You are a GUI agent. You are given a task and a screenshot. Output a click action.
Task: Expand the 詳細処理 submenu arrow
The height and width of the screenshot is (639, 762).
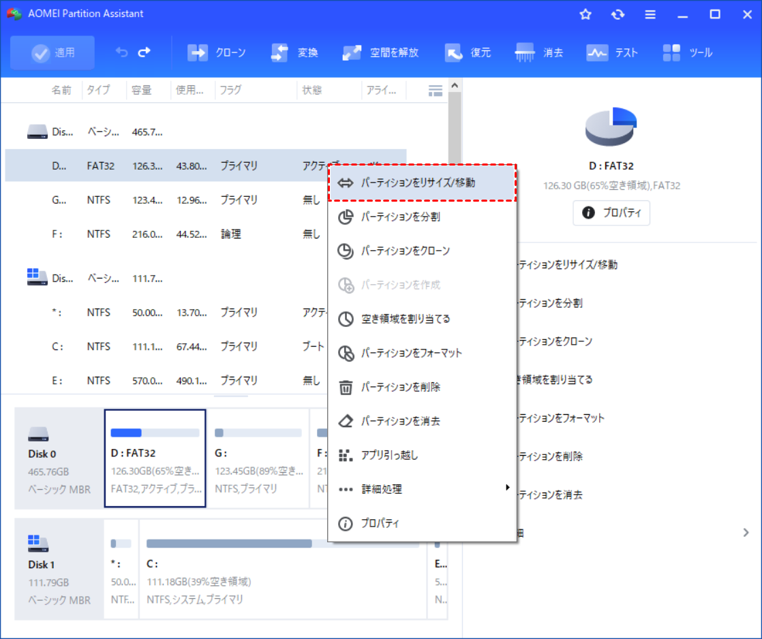coord(506,488)
